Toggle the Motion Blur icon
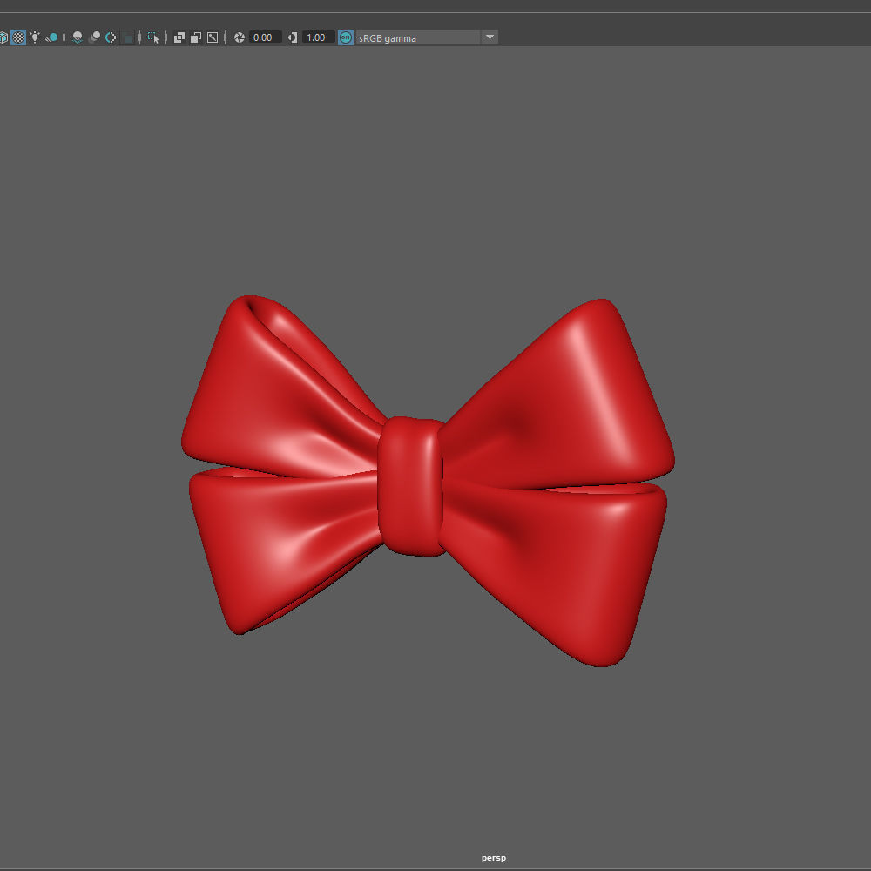The width and height of the screenshot is (871, 871). point(94,37)
